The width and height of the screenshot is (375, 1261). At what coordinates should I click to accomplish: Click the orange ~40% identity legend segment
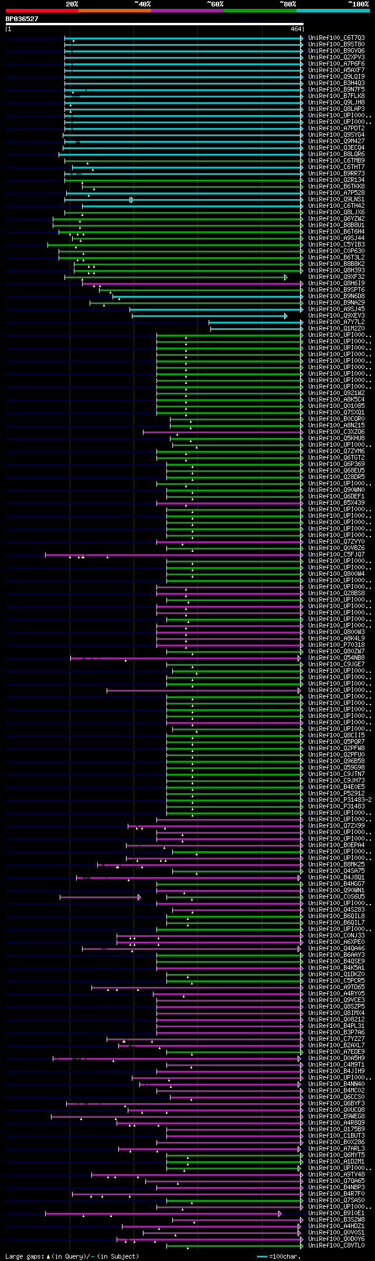pos(115,11)
